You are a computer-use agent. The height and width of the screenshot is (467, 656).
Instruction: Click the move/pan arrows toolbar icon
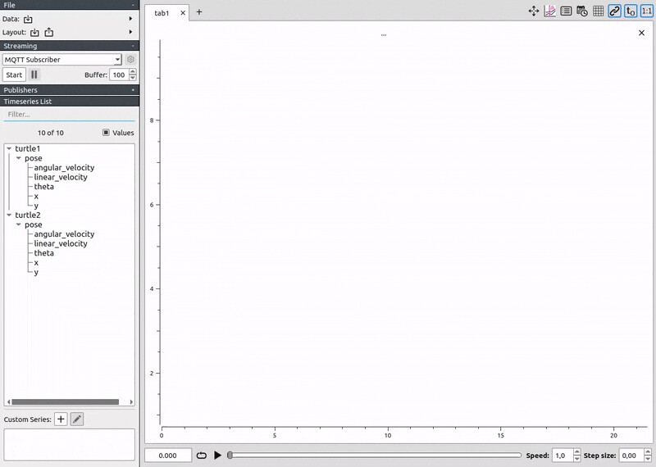[534, 11]
